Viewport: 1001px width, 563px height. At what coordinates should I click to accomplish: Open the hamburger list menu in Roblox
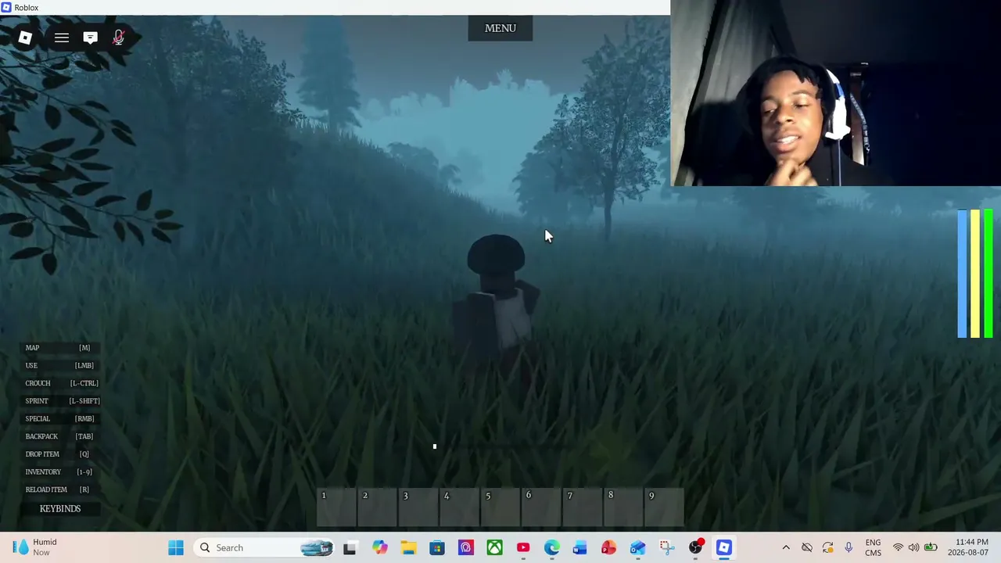[x=61, y=38]
